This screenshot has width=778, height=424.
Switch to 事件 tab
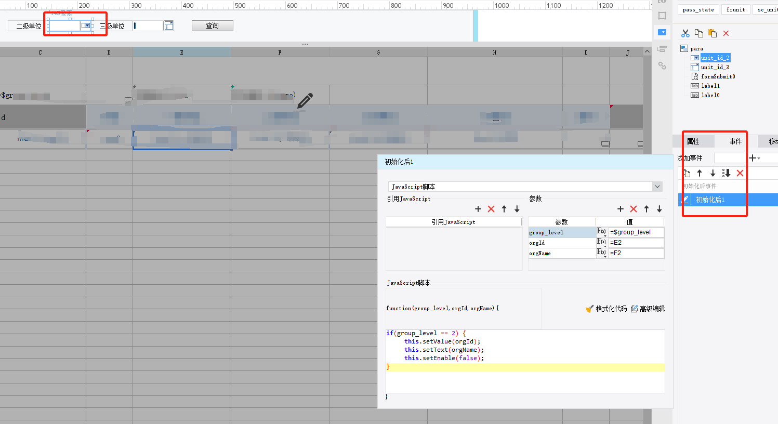click(735, 141)
